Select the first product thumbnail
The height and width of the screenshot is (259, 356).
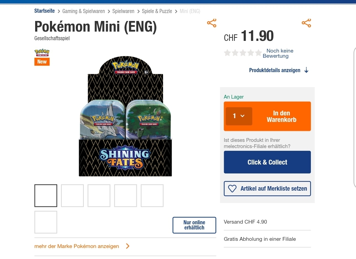click(x=46, y=196)
